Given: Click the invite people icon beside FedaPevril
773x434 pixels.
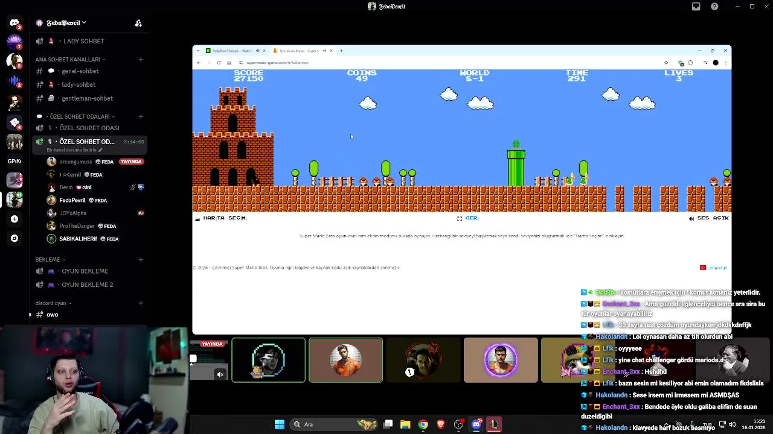Looking at the screenshot, I should tap(138, 23).
